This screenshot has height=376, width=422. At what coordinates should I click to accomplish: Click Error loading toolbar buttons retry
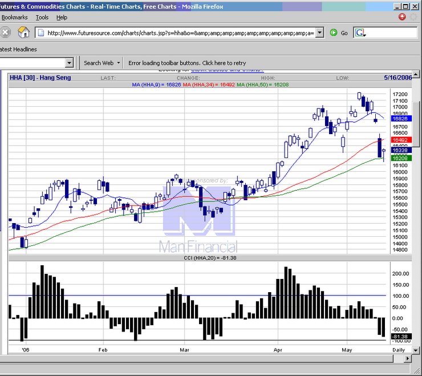coord(187,63)
